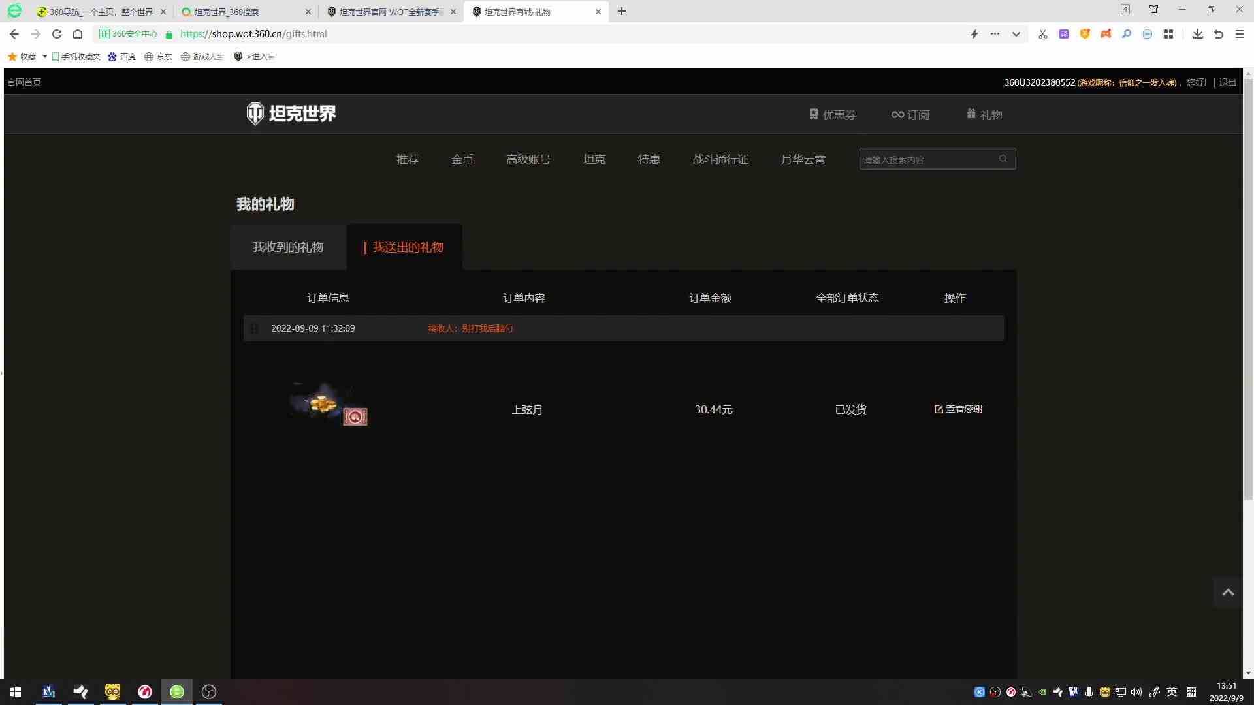Viewport: 1254px width, 705px height.
Task: Open the 全部订单状态 filter header
Action: [847, 298]
